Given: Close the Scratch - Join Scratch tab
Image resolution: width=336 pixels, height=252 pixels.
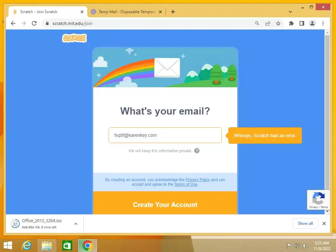Looking at the screenshot, I should 82,12.
